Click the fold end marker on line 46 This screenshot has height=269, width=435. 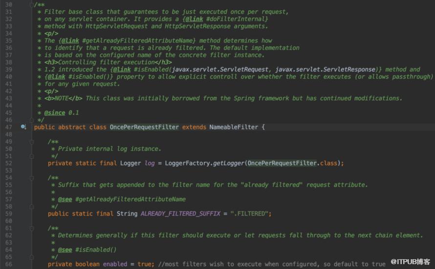32,120
